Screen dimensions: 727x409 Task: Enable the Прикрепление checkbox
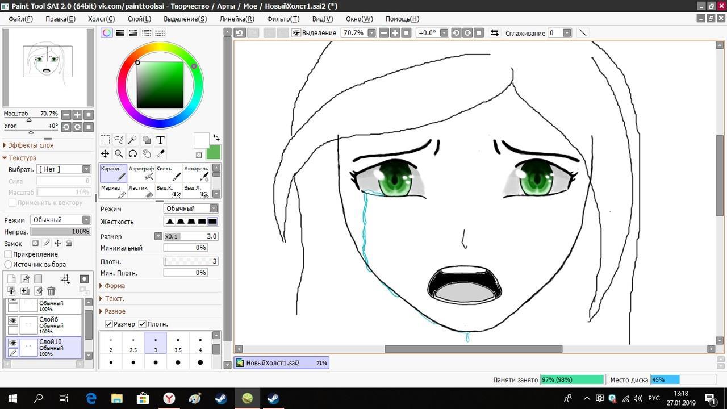click(9, 254)
